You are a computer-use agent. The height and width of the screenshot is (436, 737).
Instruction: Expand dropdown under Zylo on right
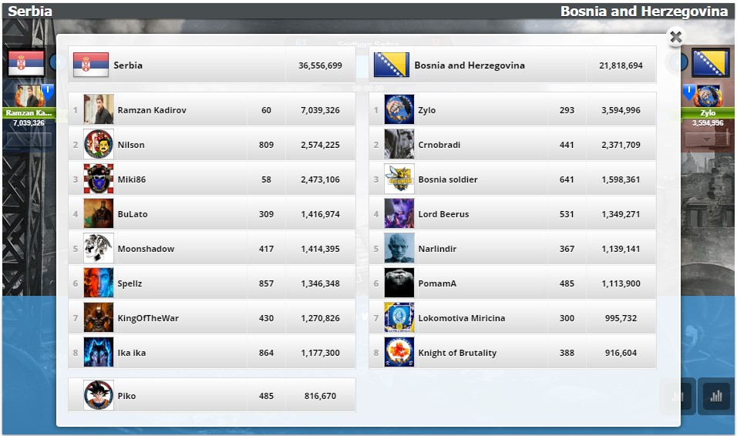tap(707, 139)
